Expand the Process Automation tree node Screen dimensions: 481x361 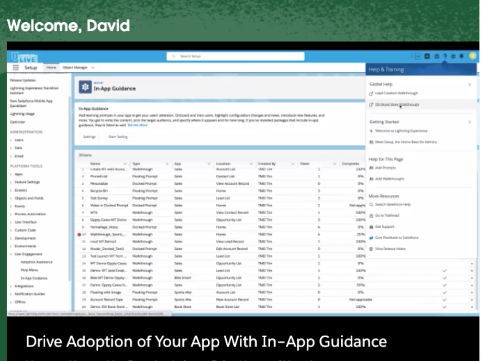coord(11,214)
